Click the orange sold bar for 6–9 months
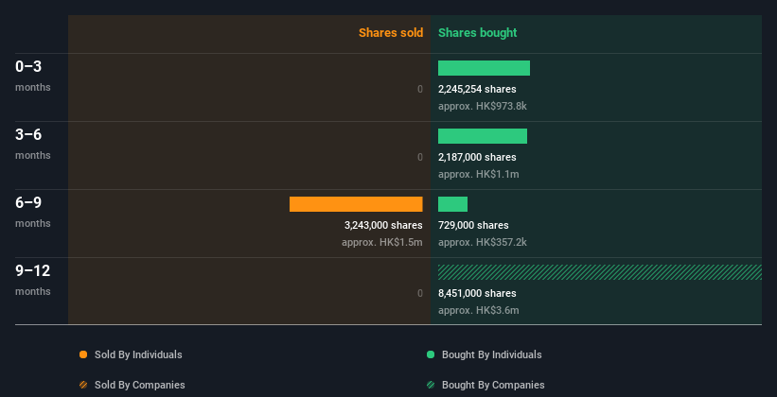This screenshot has width=777, height=397. pos(356,204)
